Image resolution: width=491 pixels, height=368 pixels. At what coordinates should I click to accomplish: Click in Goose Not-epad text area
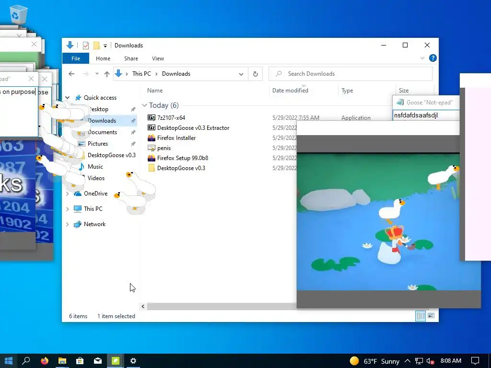point(426,115)
